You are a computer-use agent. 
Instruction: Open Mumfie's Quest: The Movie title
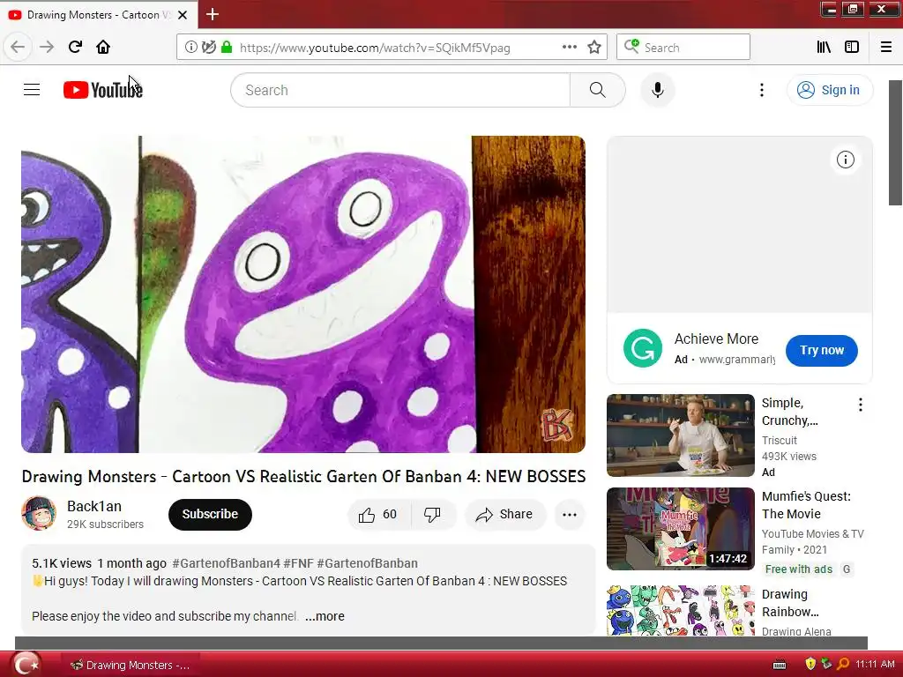tap(806, 505)
